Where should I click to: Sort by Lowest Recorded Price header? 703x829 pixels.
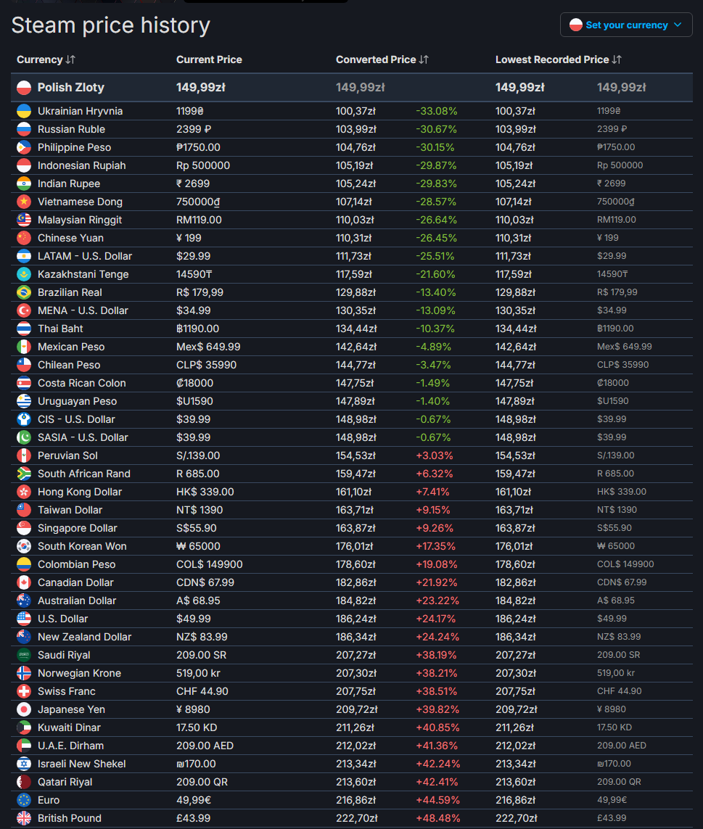pyautogui.click(x=558, y=59)
